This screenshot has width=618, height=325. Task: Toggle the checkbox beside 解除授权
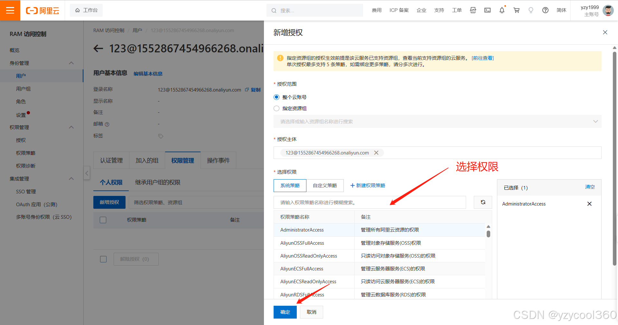pos(103,259)
